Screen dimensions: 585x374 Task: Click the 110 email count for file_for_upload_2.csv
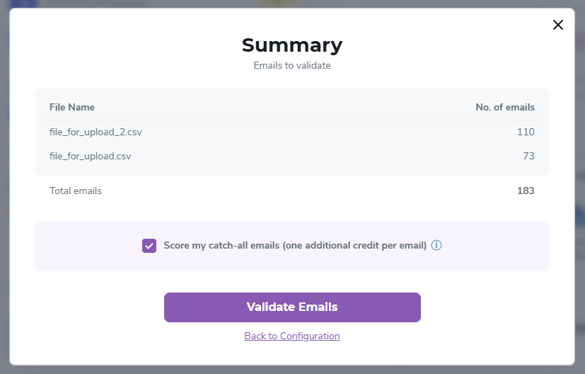click(526, 132)
